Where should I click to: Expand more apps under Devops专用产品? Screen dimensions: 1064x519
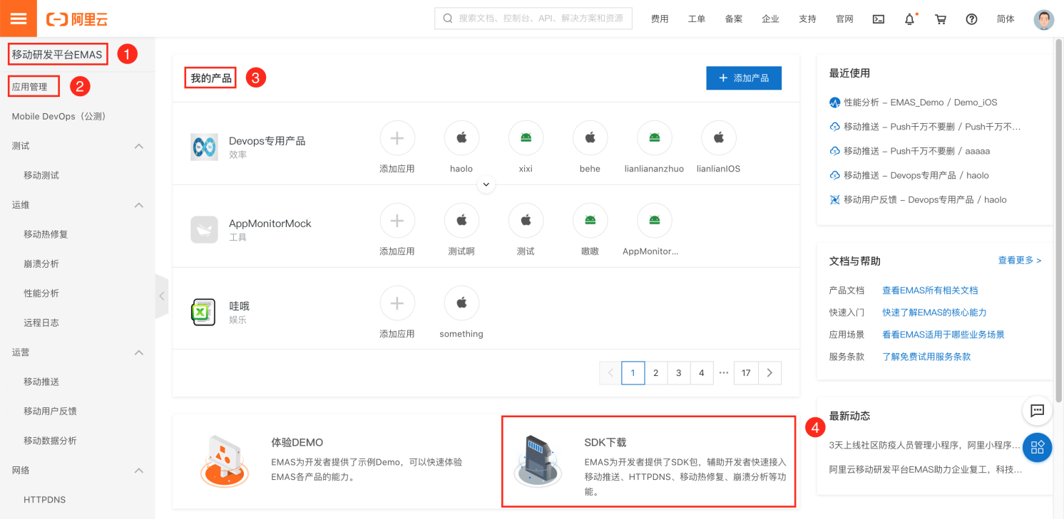point(486,184)
